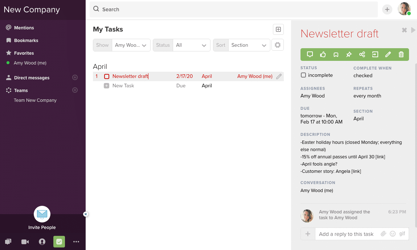Click the pin icon for Newsletter draft
417x250 pixels.
349,54
